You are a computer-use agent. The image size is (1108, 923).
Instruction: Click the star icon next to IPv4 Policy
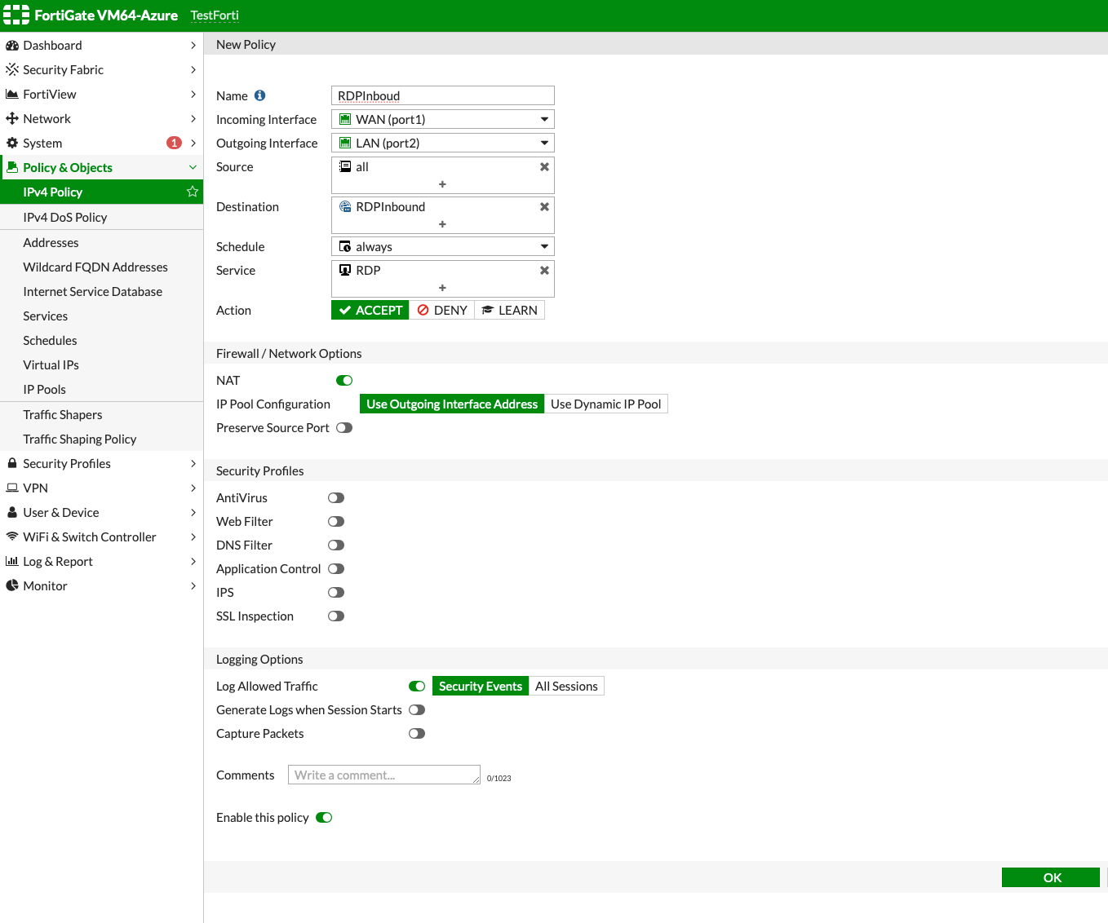coord(193,192)
